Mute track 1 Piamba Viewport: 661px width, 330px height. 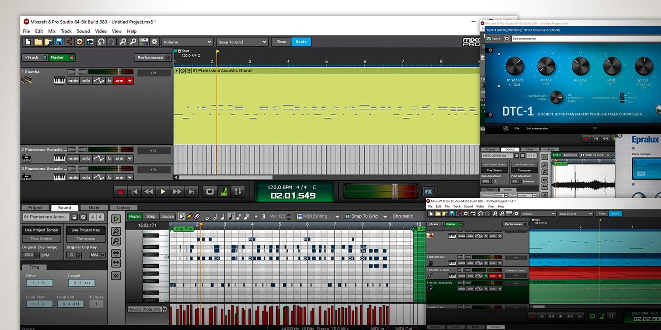pos(73,81)
